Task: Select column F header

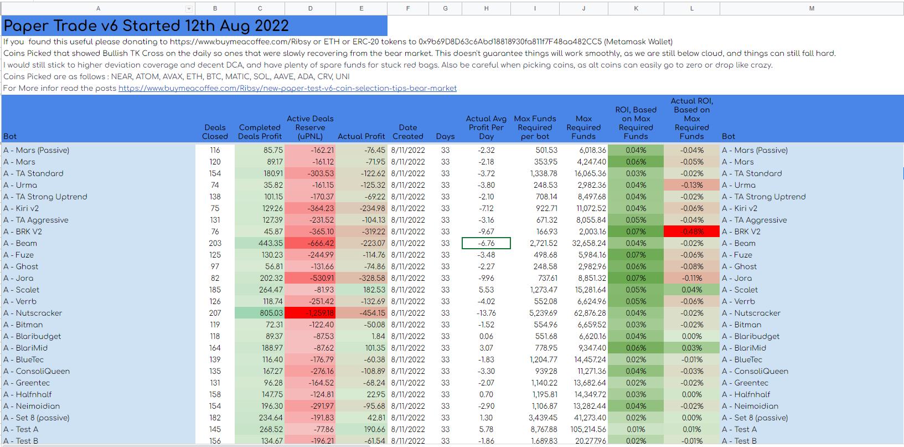Action: pyautogui.click(x=408, y=8)
